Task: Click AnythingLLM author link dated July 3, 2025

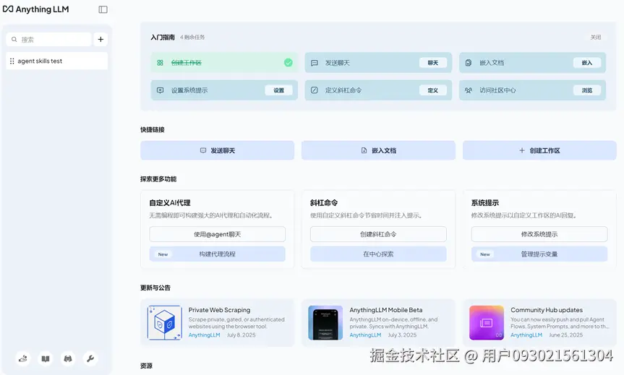Action: (x=365, y=335)
